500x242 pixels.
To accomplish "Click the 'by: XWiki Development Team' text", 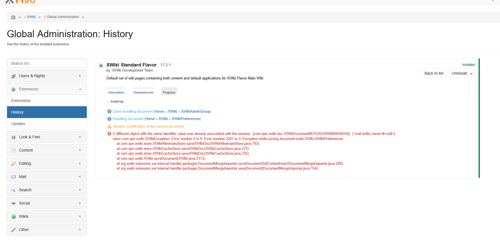I will (x=130, y=70).
